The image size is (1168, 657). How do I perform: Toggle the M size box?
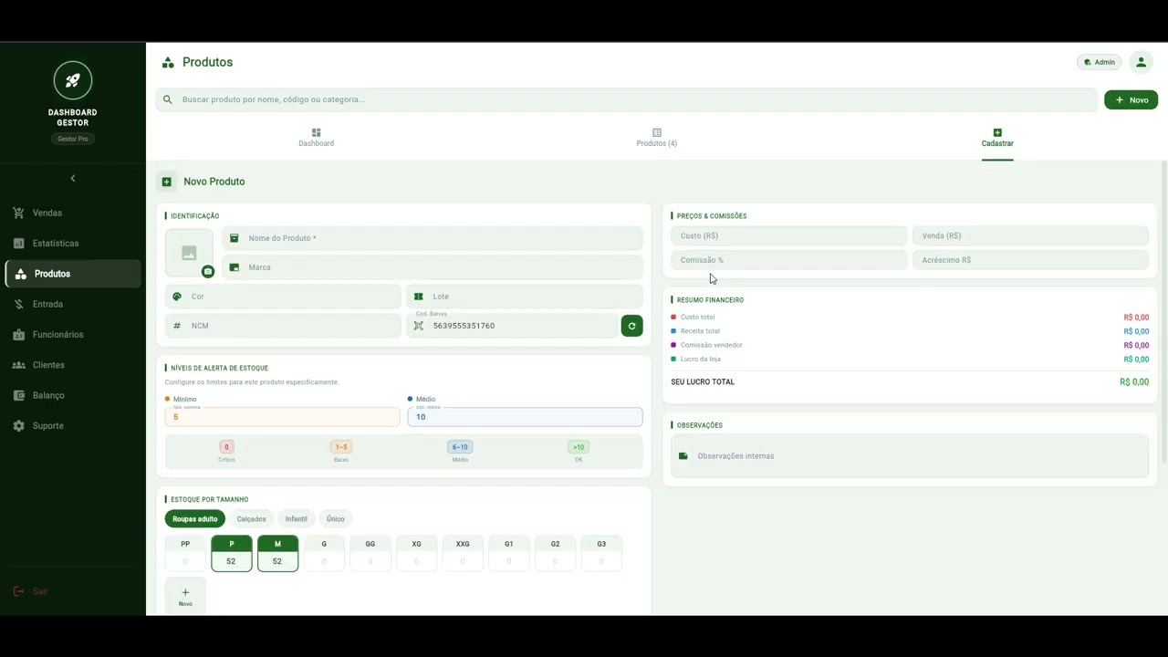point(277,553)
